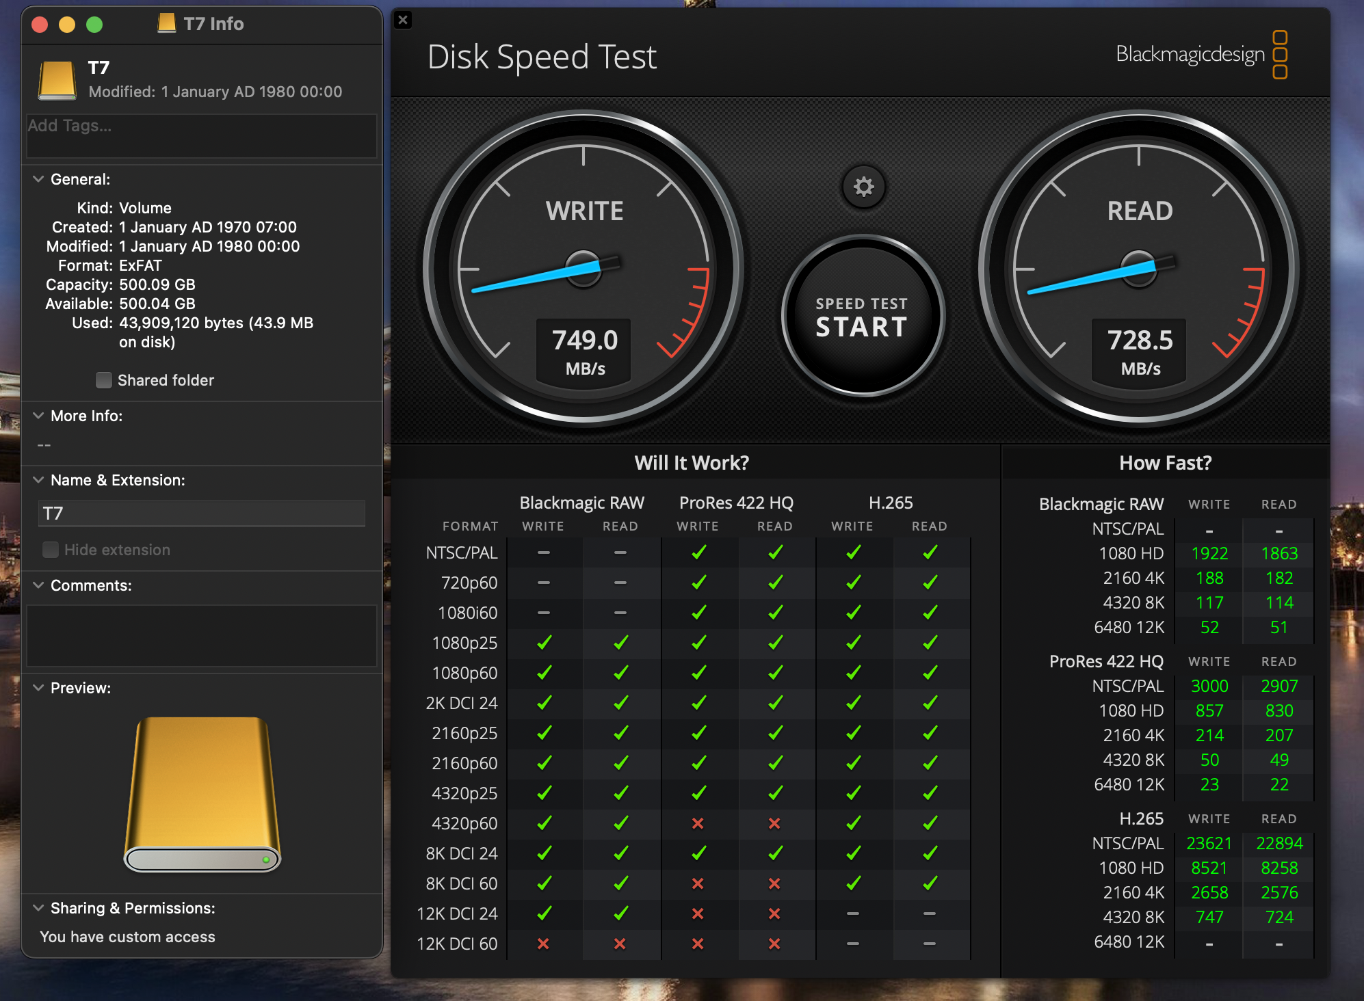The width and height of the screenshot is (1364, 1001).
Task: Click the T7 name text field
Action: (201, 513)
